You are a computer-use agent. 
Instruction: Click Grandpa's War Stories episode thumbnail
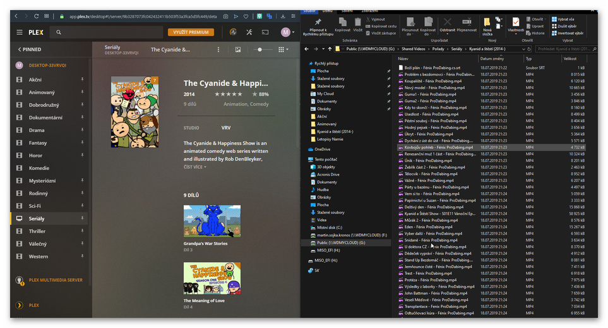(x=212, y=221)
